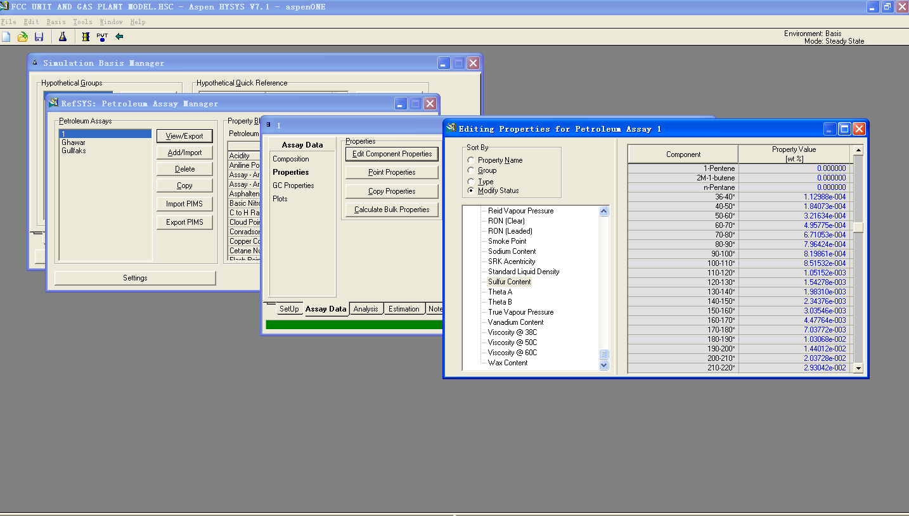Screen dimensions: 909x516
Task: Click the Delete assay button
Action: [x=184, y=169]
